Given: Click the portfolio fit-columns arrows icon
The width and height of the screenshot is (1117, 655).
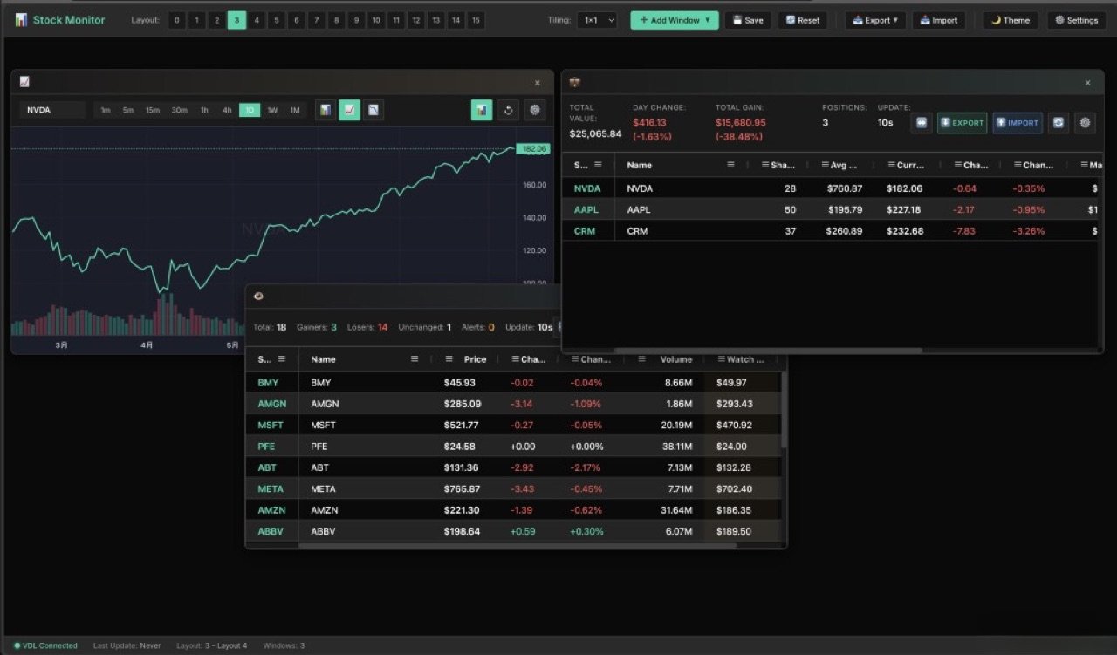Looking at the screenshot, I should 922,123.
